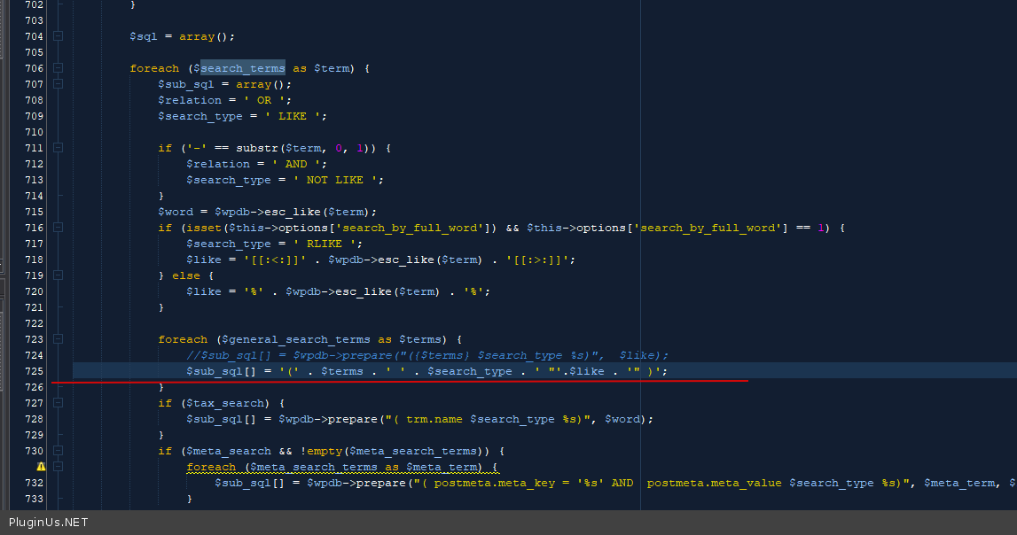
Task: Click line number 725 in the gutter
Action: [x=34, y=371]
